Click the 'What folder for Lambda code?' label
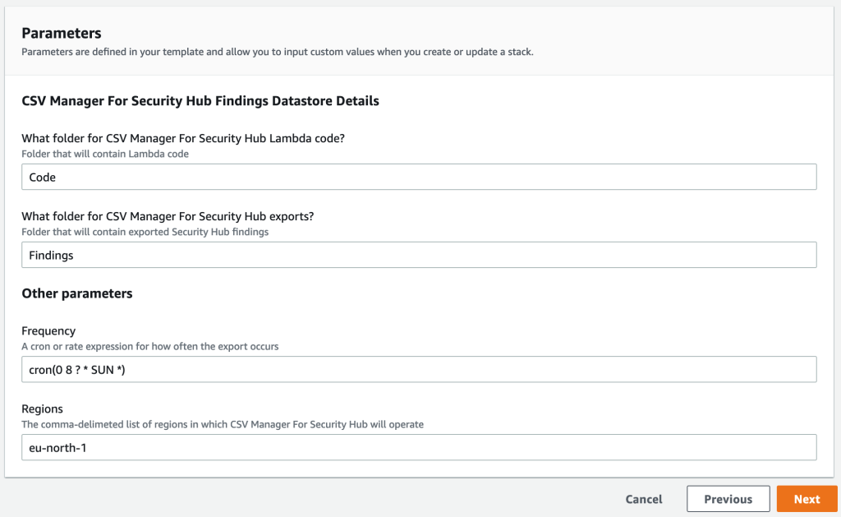 click(182, 138)
